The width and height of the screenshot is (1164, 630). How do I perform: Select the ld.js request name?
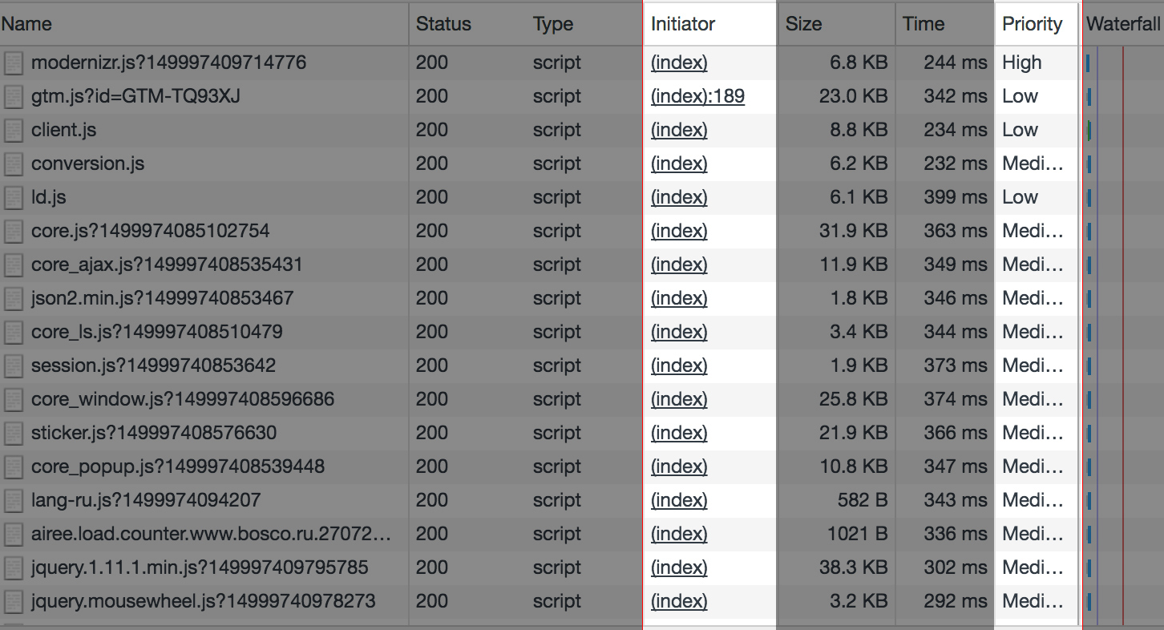(x=48, y=197)
